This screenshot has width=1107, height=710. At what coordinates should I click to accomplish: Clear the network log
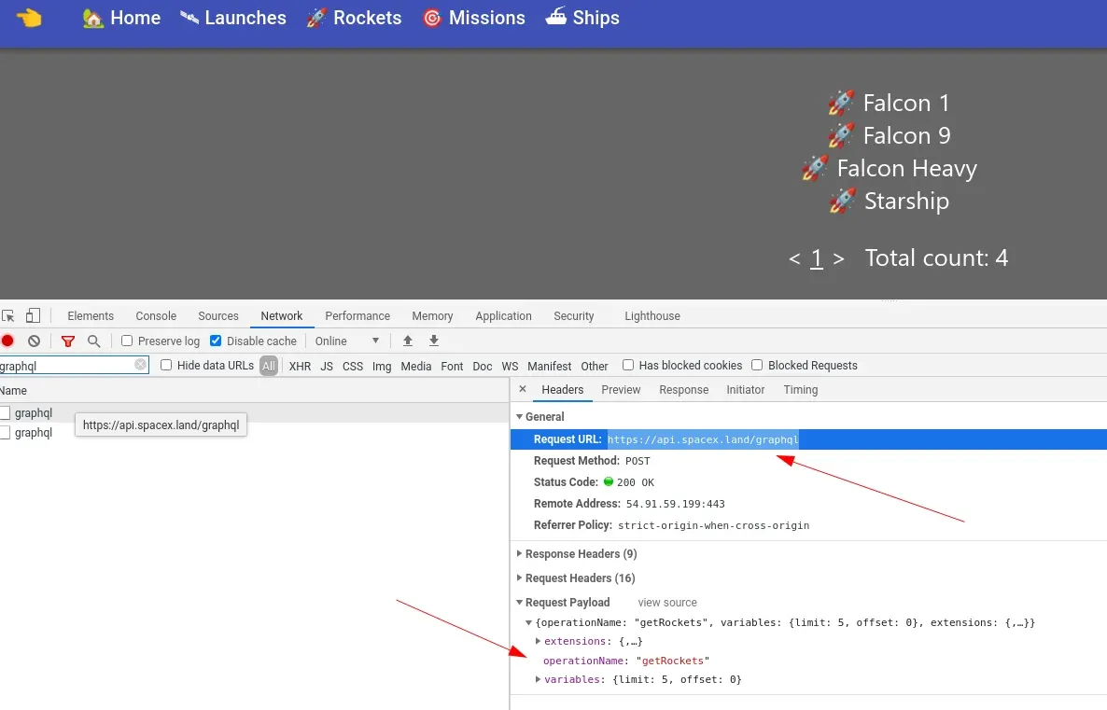click(34, 341)
